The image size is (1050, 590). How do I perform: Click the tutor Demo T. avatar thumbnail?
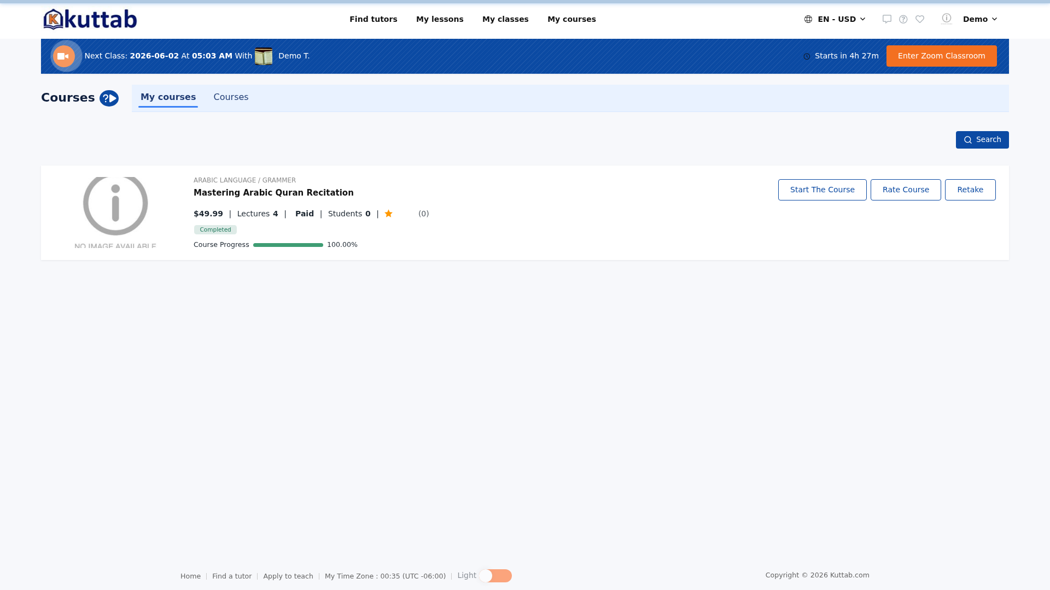click(264, 56)
